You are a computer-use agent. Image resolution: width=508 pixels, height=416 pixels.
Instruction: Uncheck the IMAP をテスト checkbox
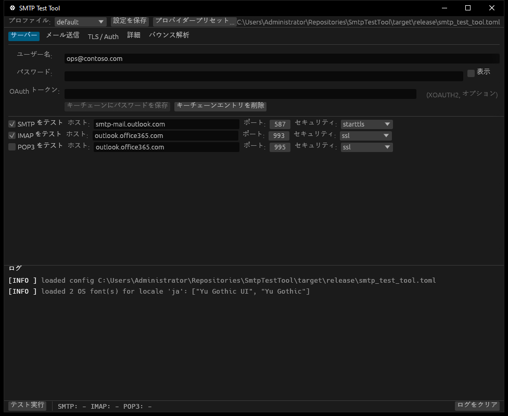(x=12, y=135)
